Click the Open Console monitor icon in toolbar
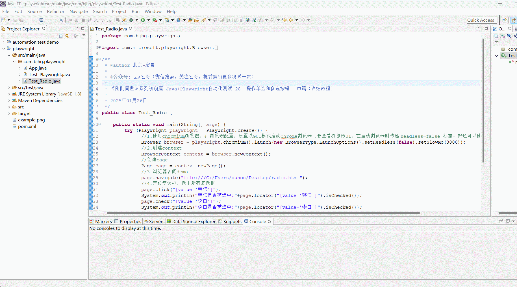 pos(41,20)
